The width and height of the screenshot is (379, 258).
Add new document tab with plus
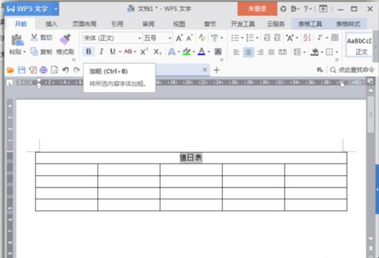click(x=216, y=70)
